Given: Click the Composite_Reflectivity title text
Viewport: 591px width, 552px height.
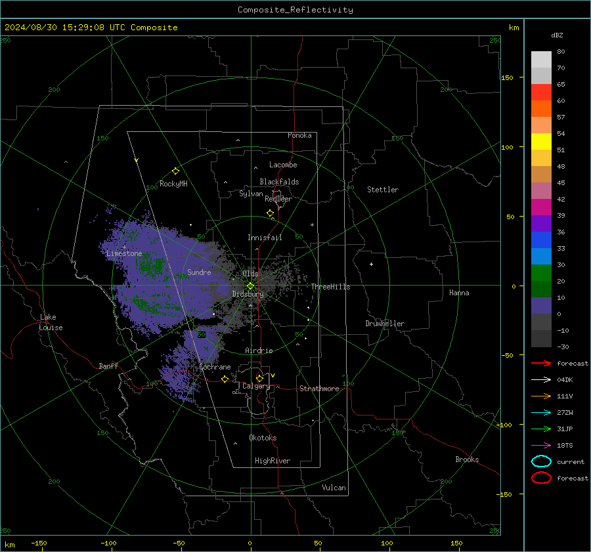Looking at the screenshot, I should 295,10.
